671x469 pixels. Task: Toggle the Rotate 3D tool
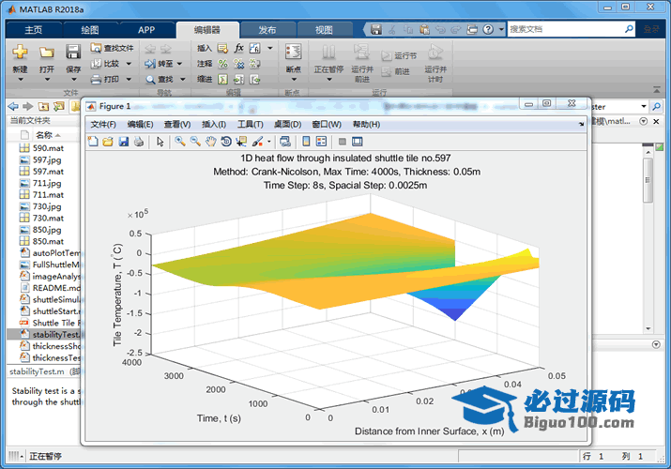(x=226, y=142)
